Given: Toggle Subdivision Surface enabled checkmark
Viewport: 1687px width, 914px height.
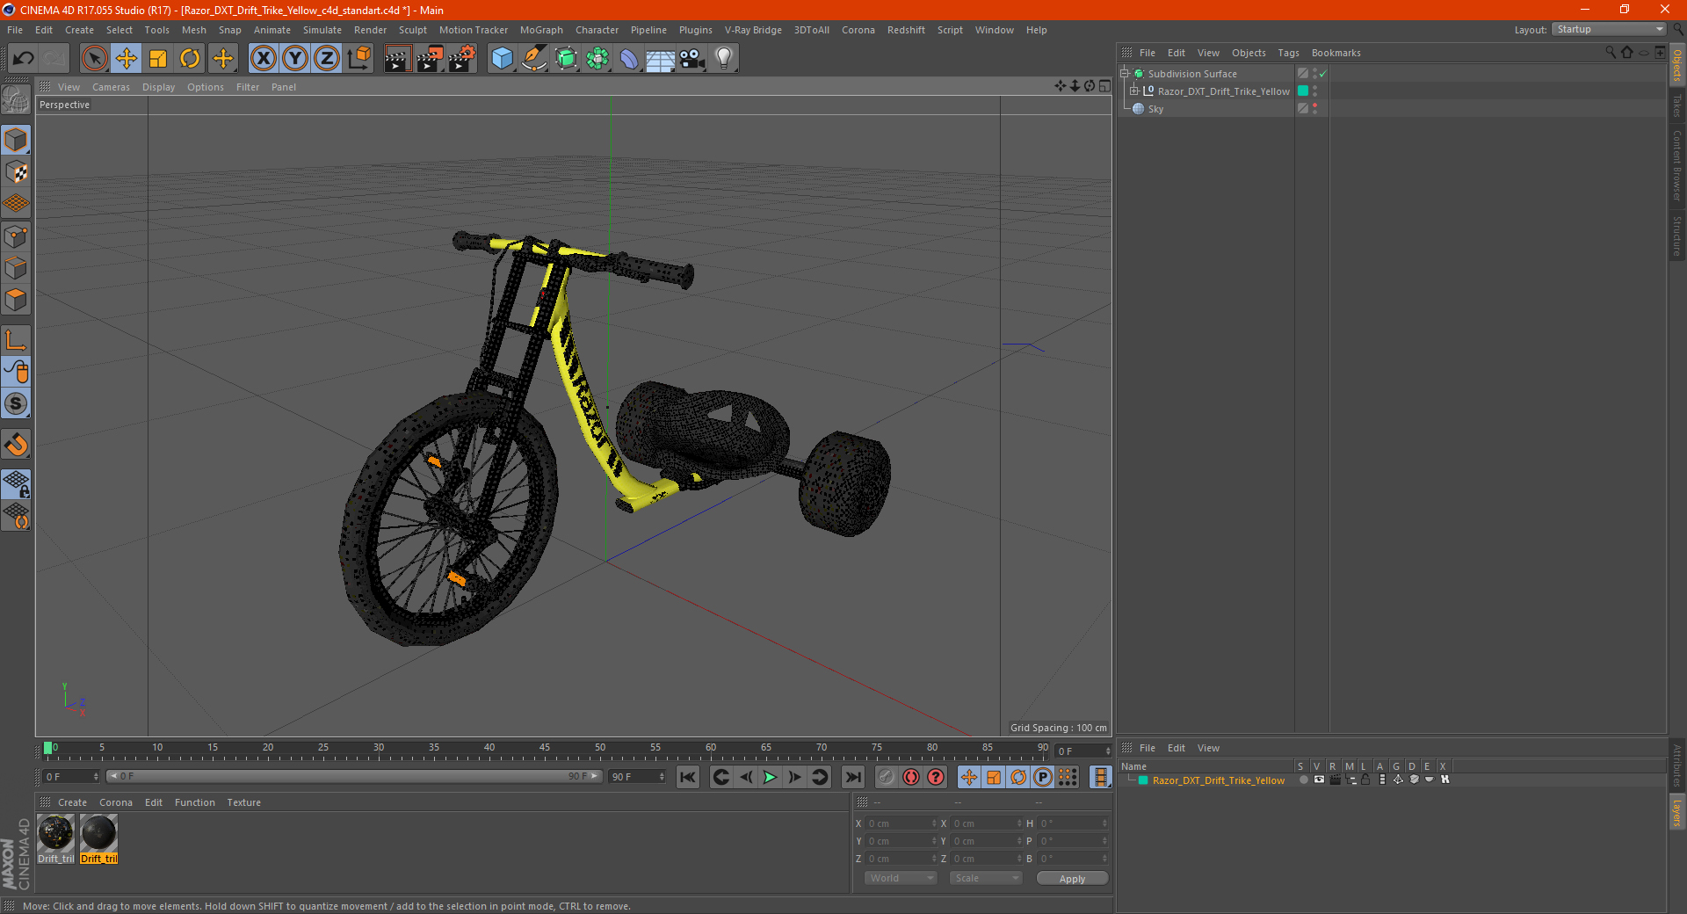Looking at the screenshot, I should (x=1322, y=74).
